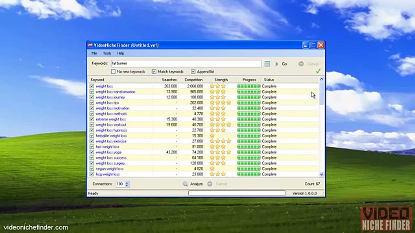Enable the No new keywords checkbox
This screenshot has width=415, height=233.
[113, 72]
